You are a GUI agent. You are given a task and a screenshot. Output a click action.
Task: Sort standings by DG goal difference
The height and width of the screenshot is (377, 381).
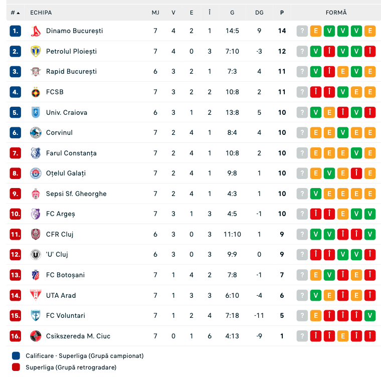259,13
